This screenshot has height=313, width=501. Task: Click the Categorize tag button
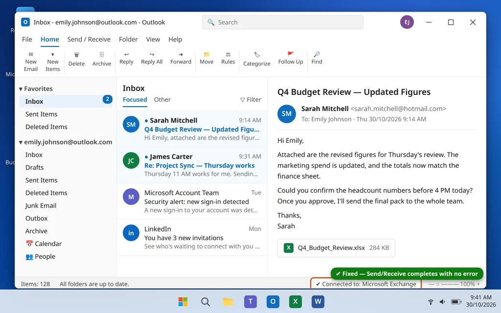256,59
